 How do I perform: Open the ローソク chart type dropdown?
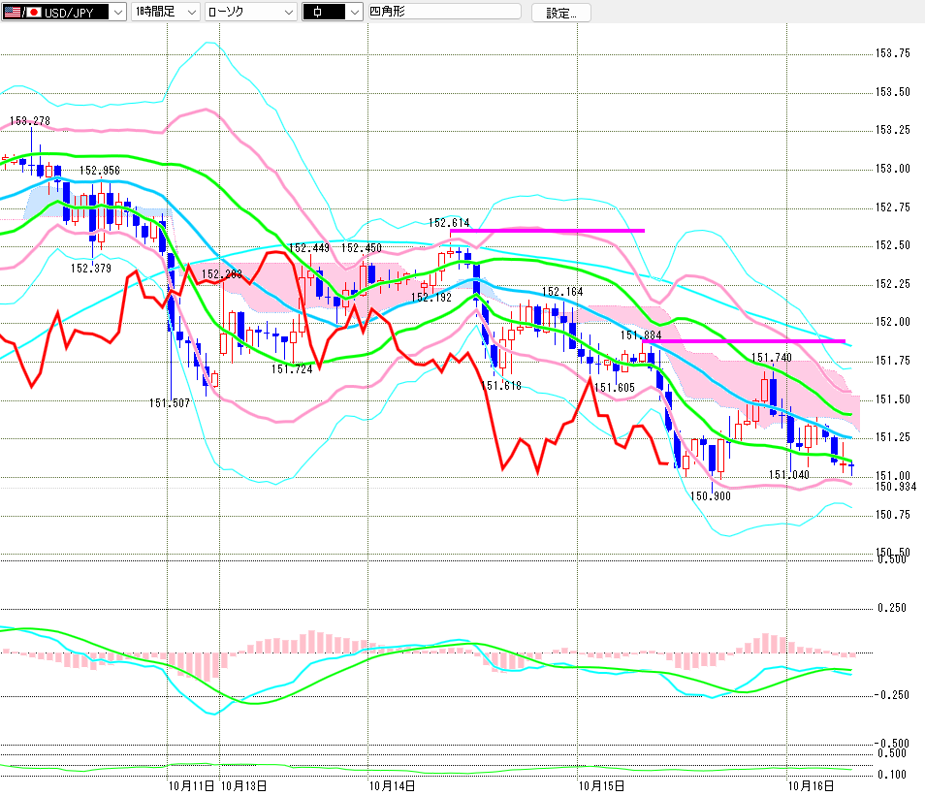[288, 13]
